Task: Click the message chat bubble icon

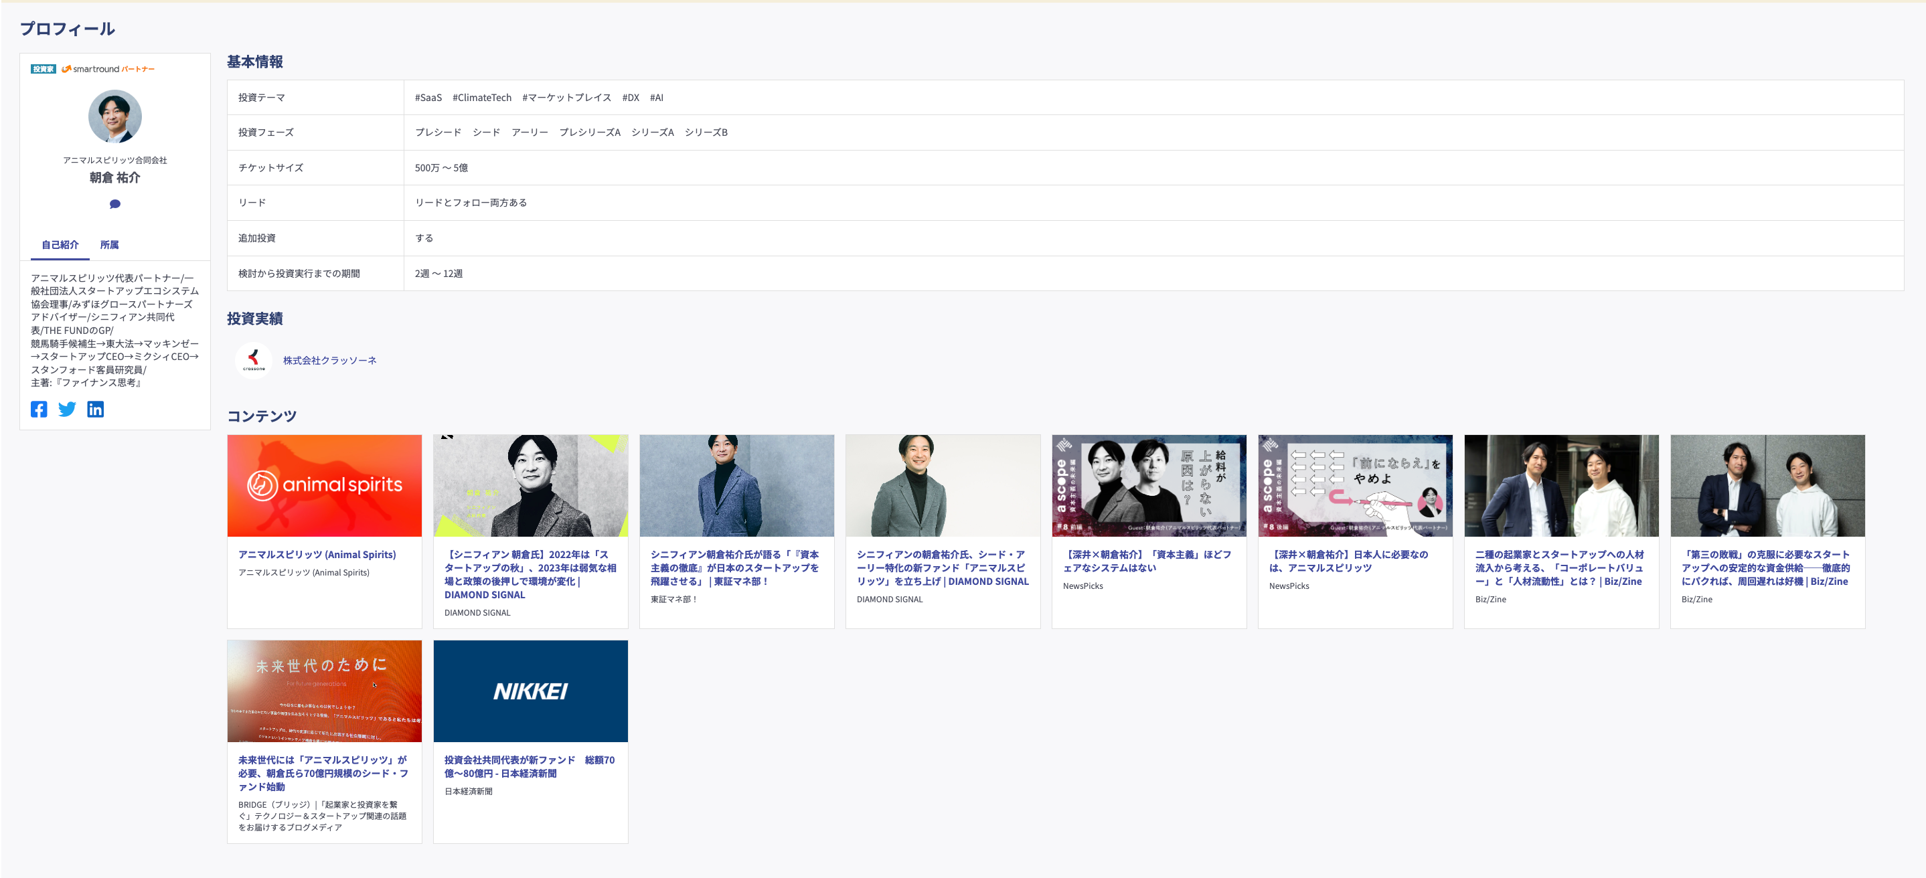Action: click(x=115, y=204)
